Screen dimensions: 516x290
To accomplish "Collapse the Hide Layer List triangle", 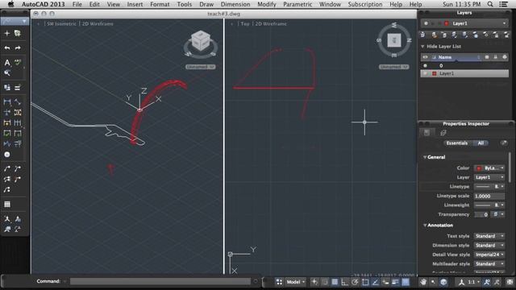I will 422,47.
